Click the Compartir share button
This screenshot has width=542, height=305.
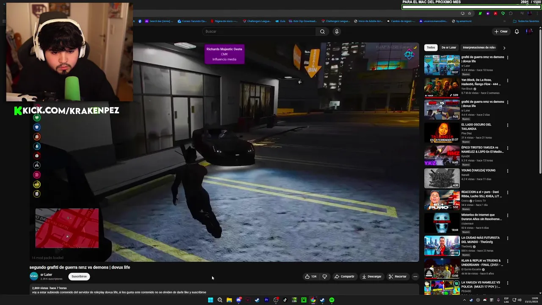click(x=344, y=277)
